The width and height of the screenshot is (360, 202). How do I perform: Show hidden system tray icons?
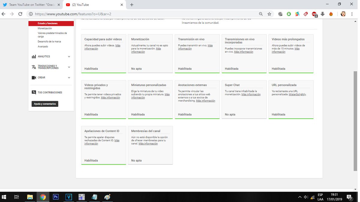pos(300,197)
